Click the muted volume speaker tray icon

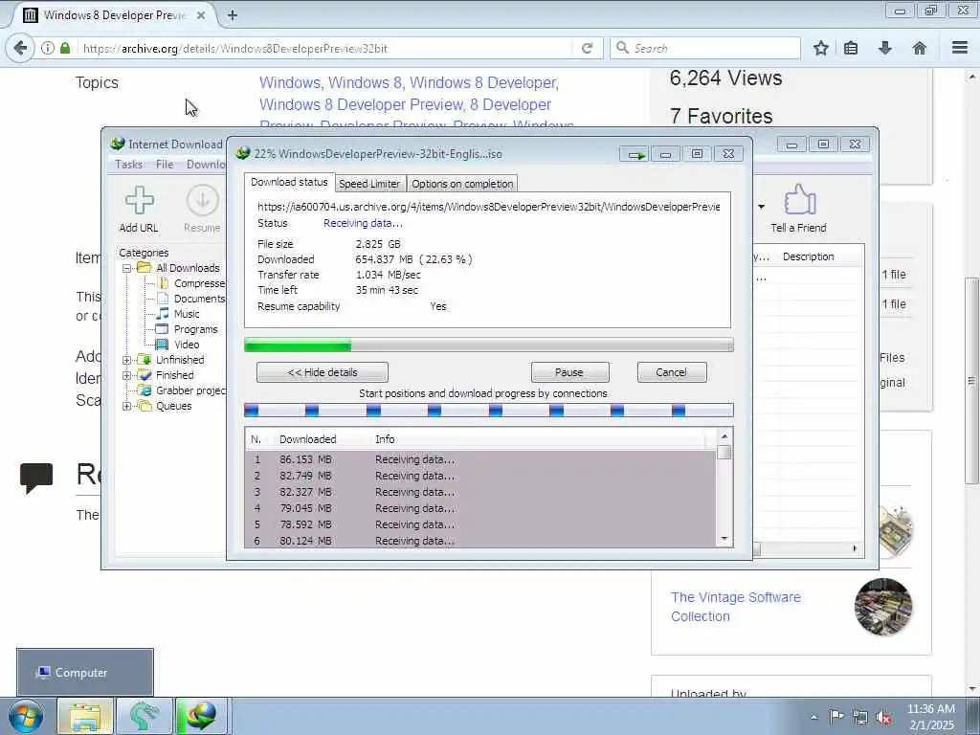point(883,717)
